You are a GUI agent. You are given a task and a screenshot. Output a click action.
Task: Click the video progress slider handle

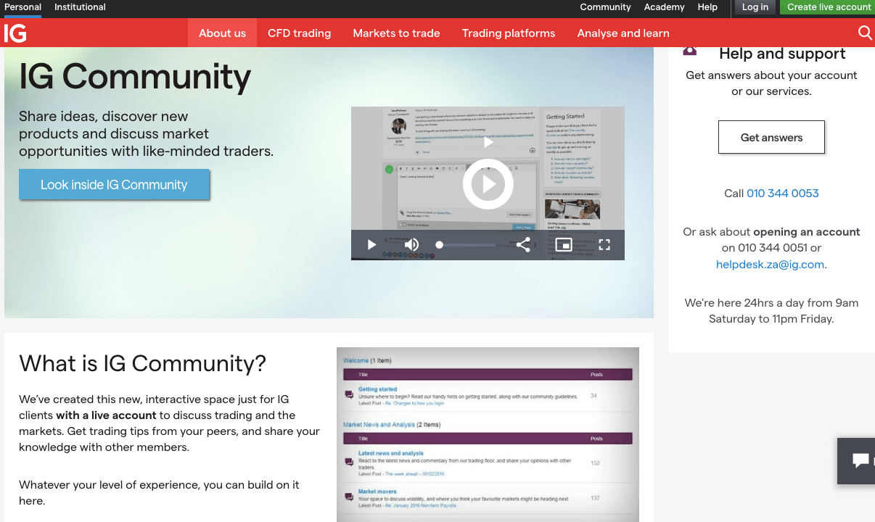[x=439, y=245]
